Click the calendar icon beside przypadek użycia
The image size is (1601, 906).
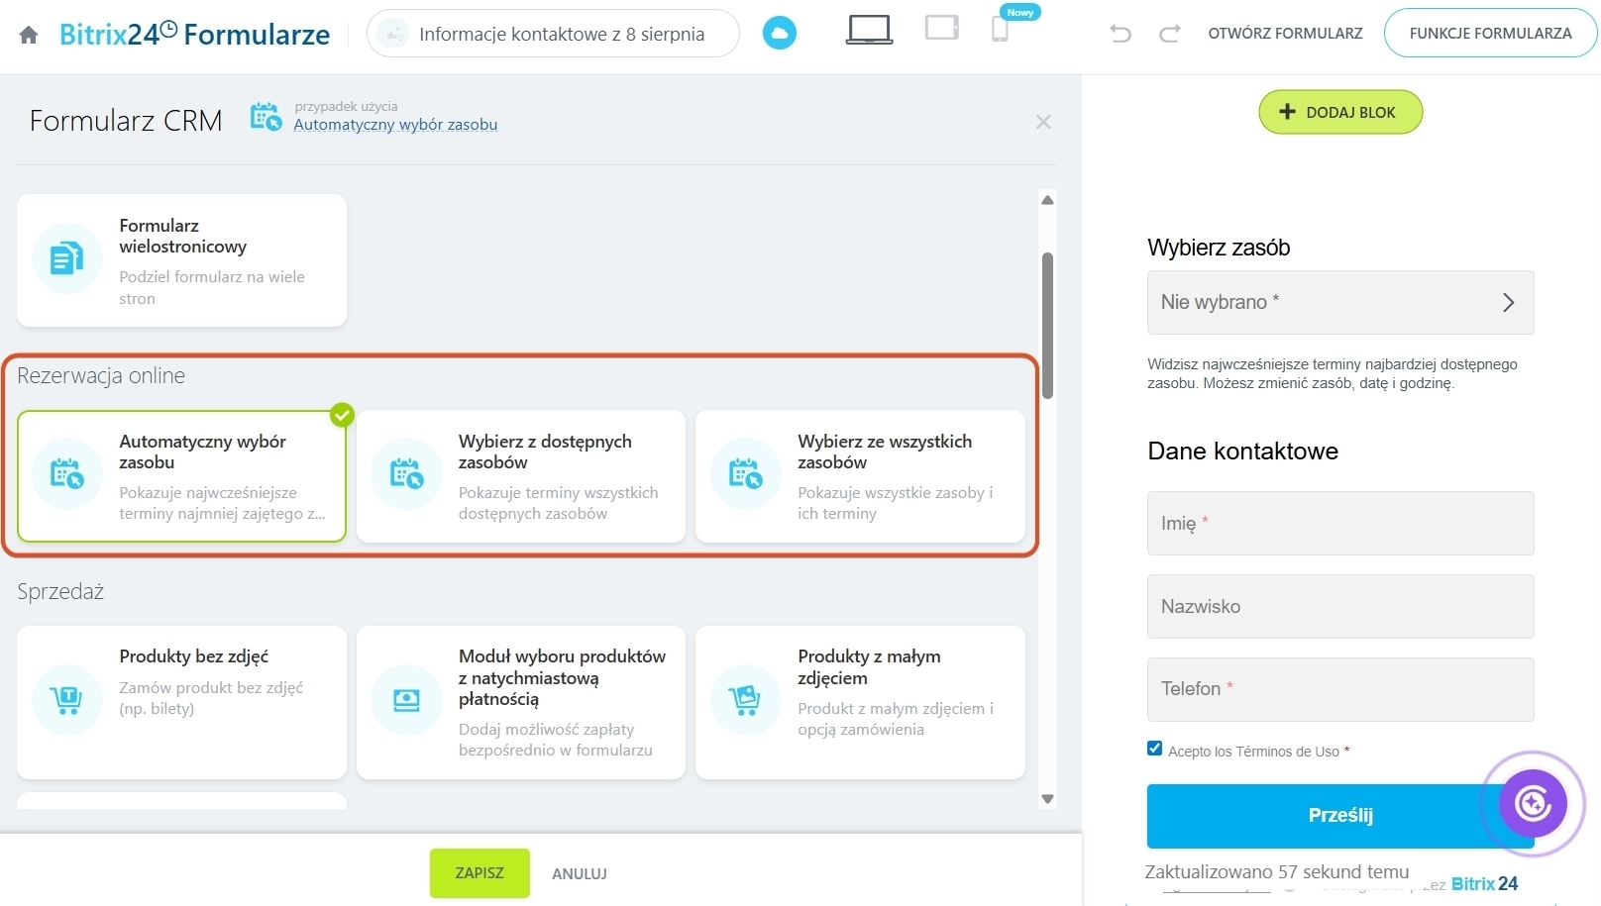pyautogui.click(x=266, y=117)
